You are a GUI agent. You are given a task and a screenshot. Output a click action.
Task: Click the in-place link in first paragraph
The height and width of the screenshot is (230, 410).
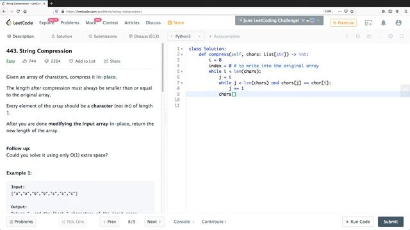106,77
